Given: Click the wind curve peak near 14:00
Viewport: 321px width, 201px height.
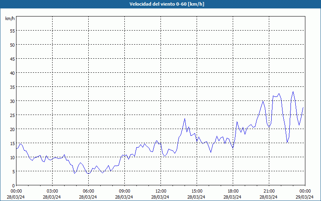Looking at the screenshot, I should (x=185, y=118).
